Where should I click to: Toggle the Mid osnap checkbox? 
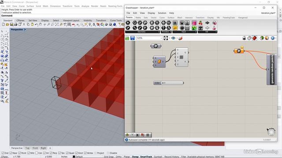click(29, 153)
